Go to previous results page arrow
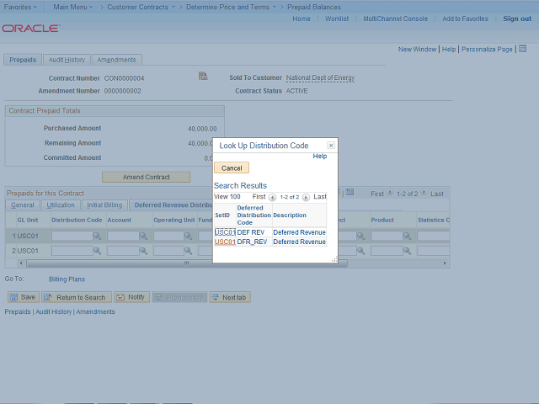The width and height of the screenshot is (539, 404). [x=272, y=197]
